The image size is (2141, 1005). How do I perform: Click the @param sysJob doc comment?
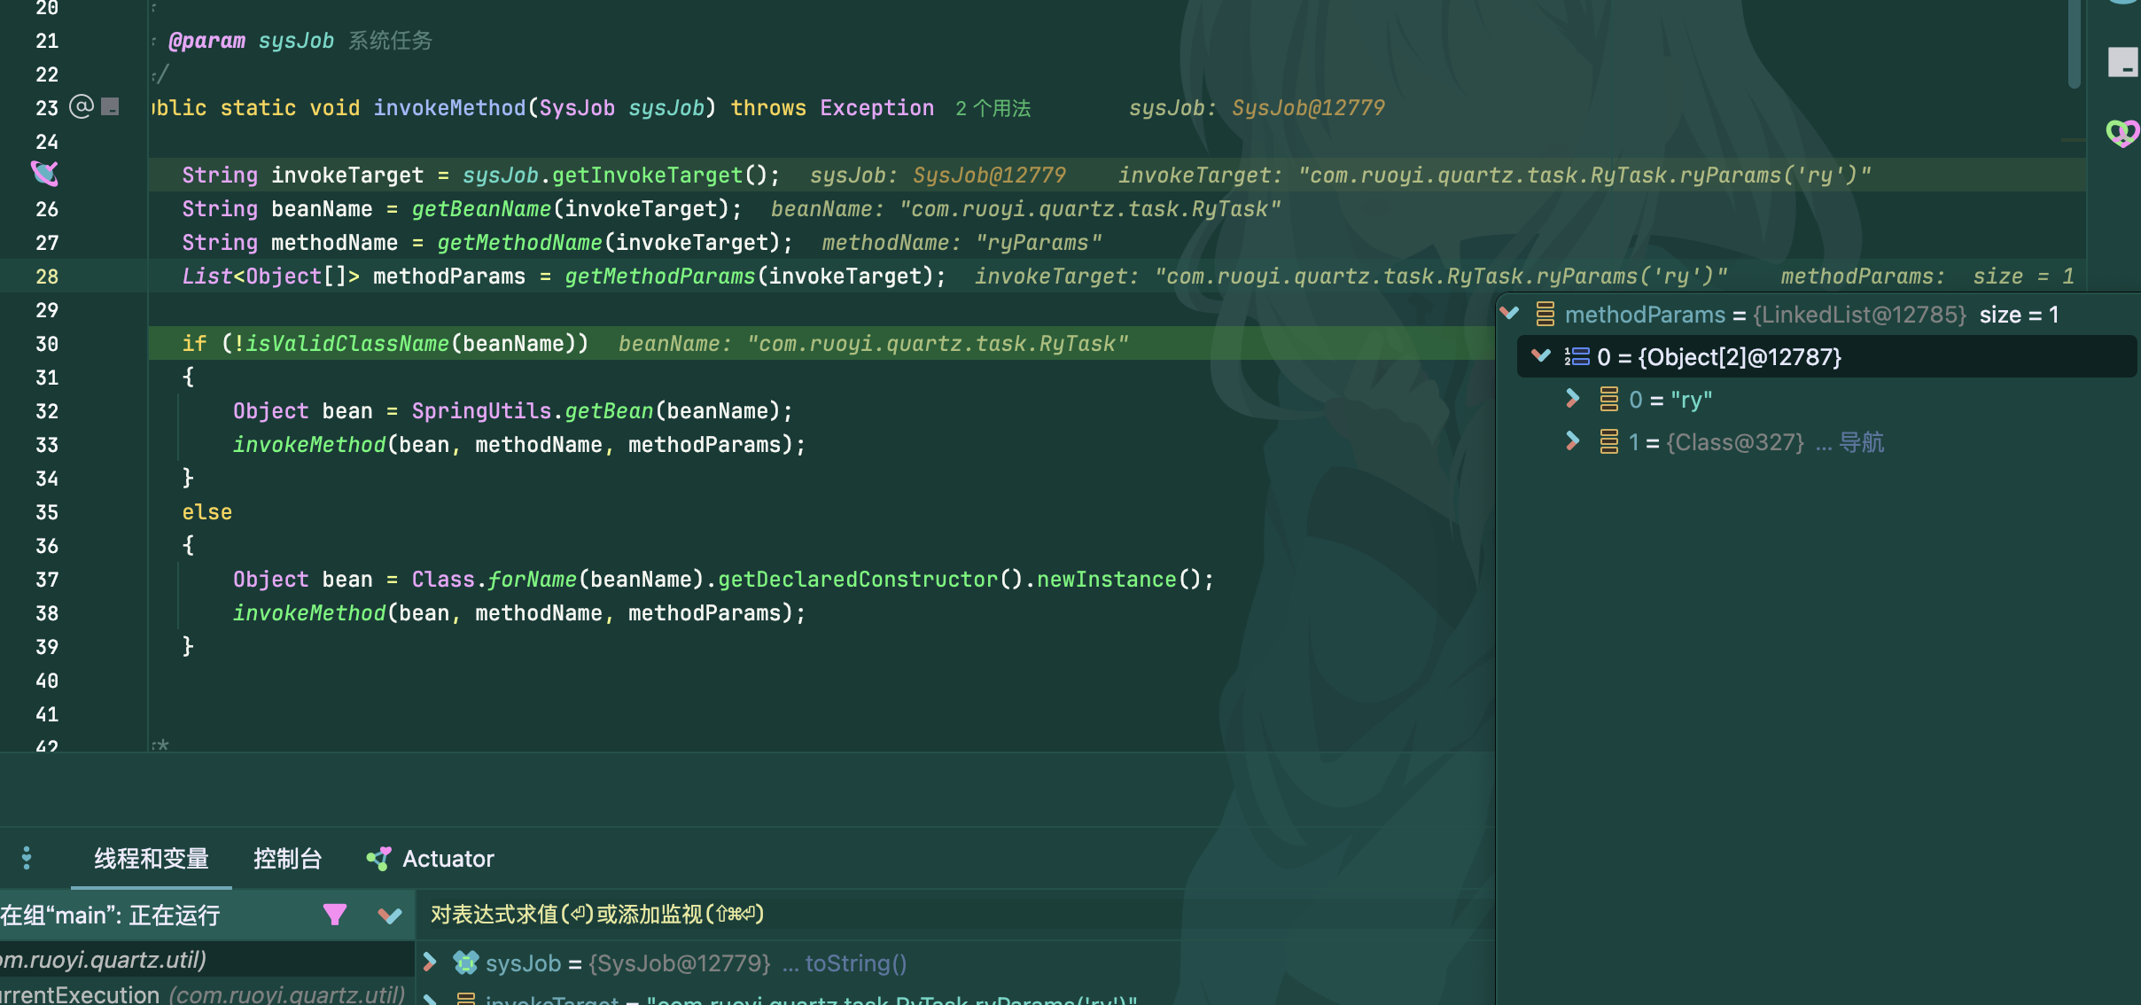pyautogui.click(x=300, y=41)
